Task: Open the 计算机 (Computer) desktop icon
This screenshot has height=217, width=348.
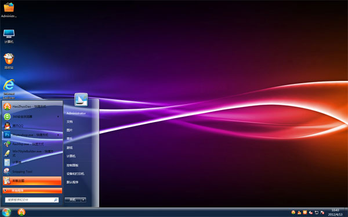Action: click(9, 36)
